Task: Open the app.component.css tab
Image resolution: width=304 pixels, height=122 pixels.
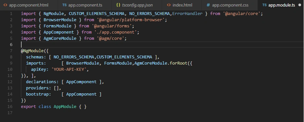Action: [x=230, y=5]
